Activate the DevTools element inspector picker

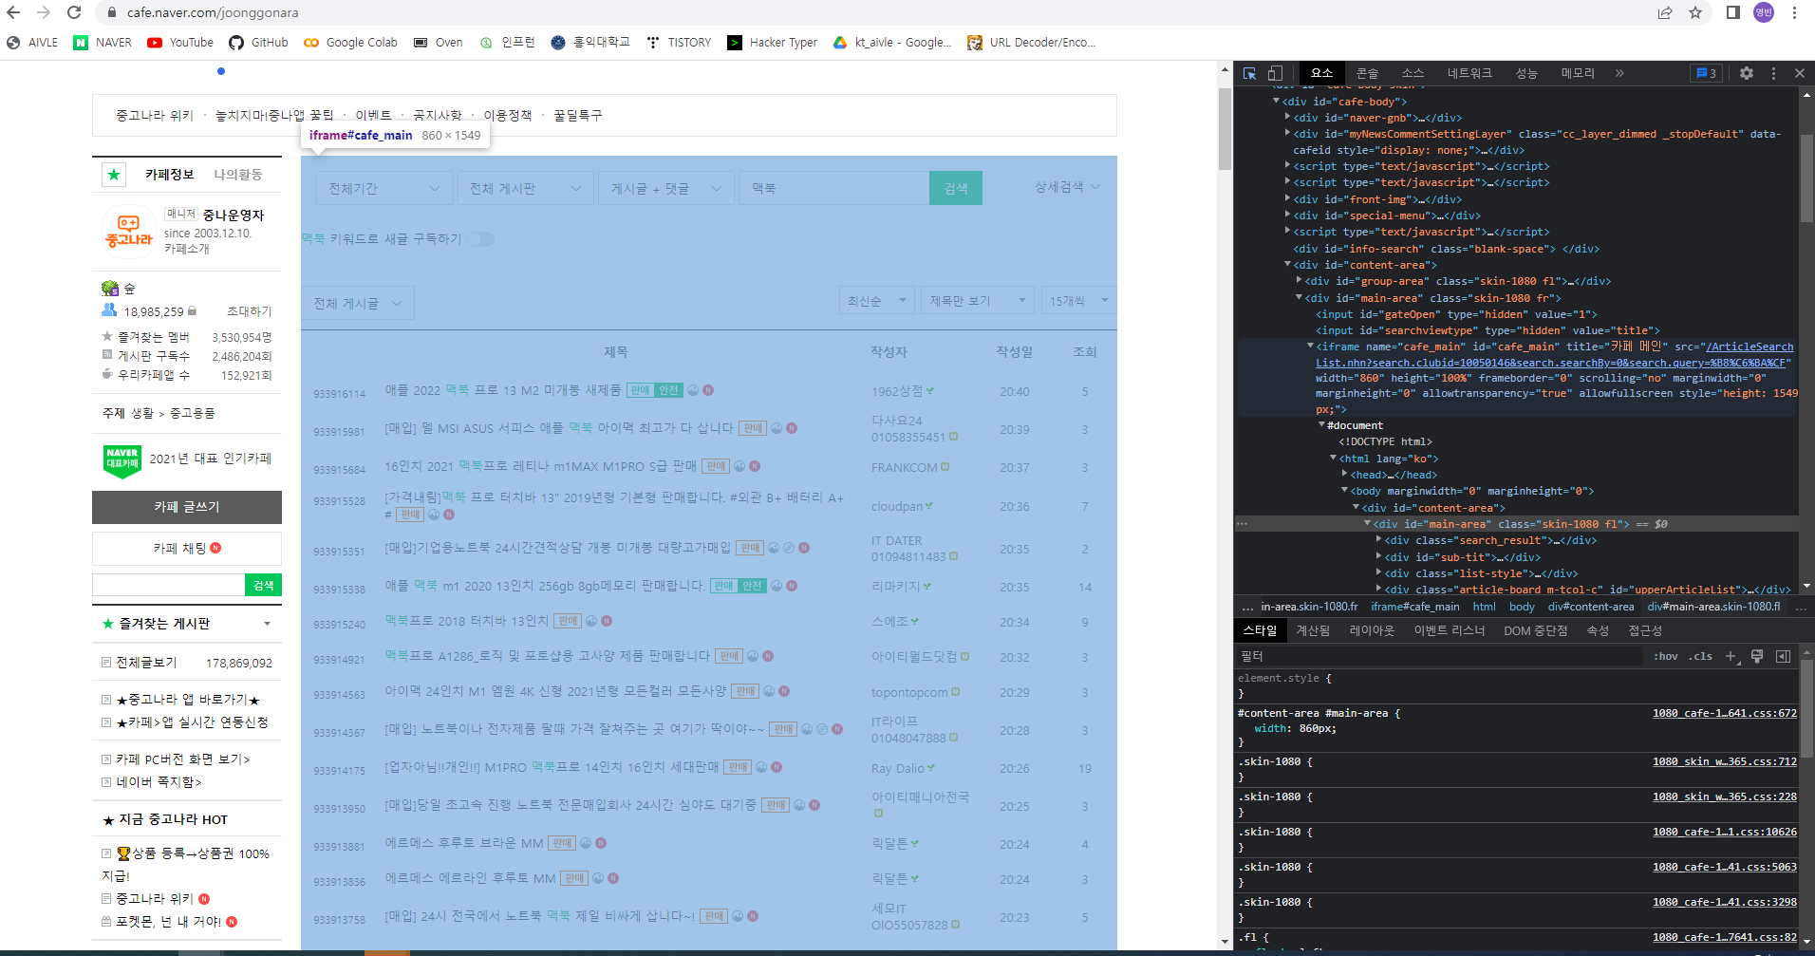point(1249,73)
